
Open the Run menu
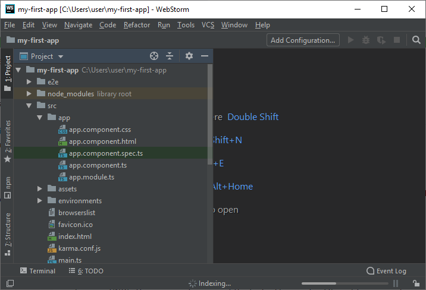(x=164, y=25)
